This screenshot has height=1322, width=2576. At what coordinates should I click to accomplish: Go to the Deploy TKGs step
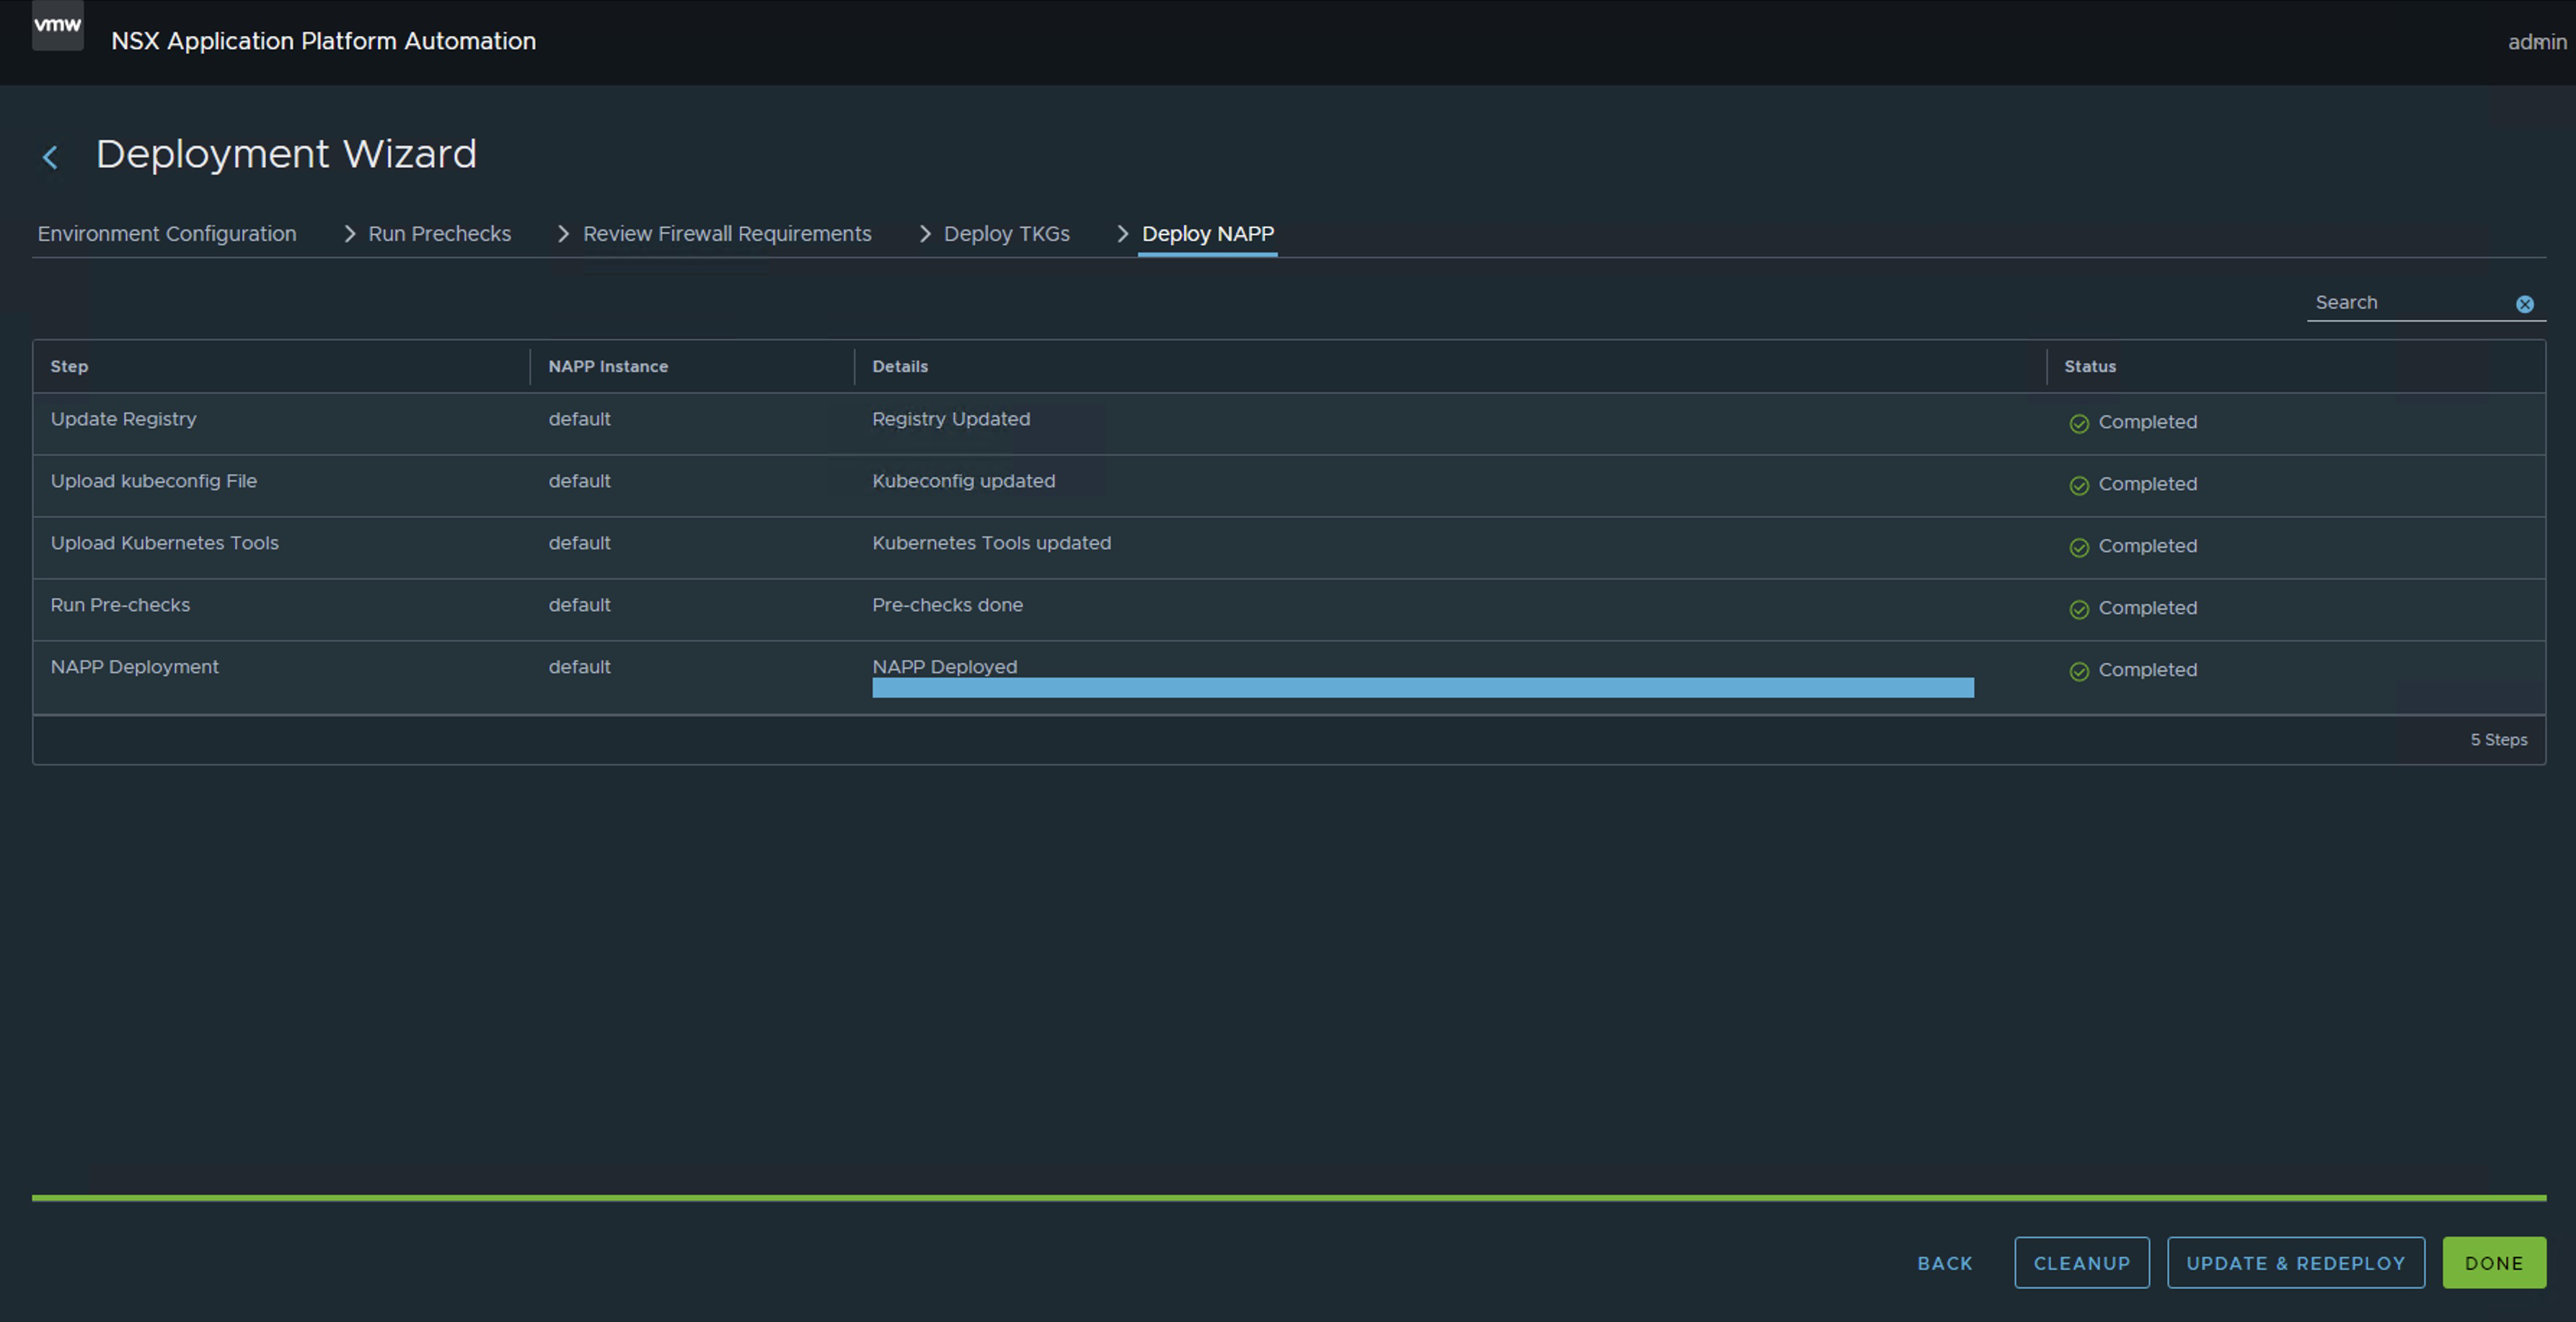coord(1006,234)
